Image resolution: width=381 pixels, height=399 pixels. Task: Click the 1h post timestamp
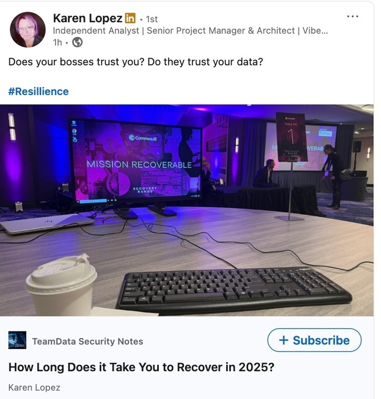pyautogui.click(x=57, y=43)
